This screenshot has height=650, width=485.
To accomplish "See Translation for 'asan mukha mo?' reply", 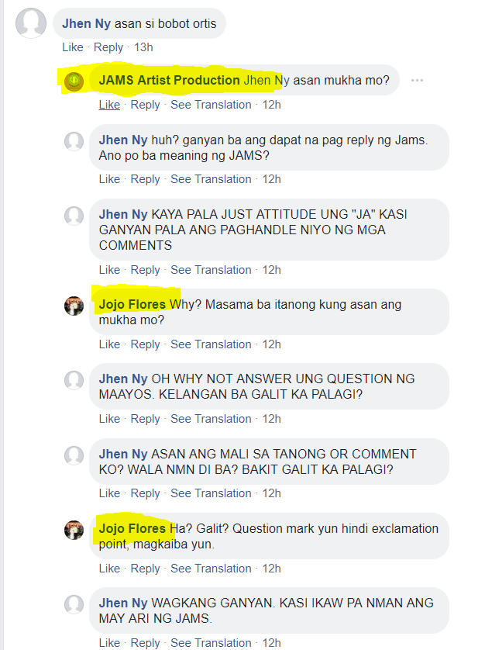I will coord(211,105).
